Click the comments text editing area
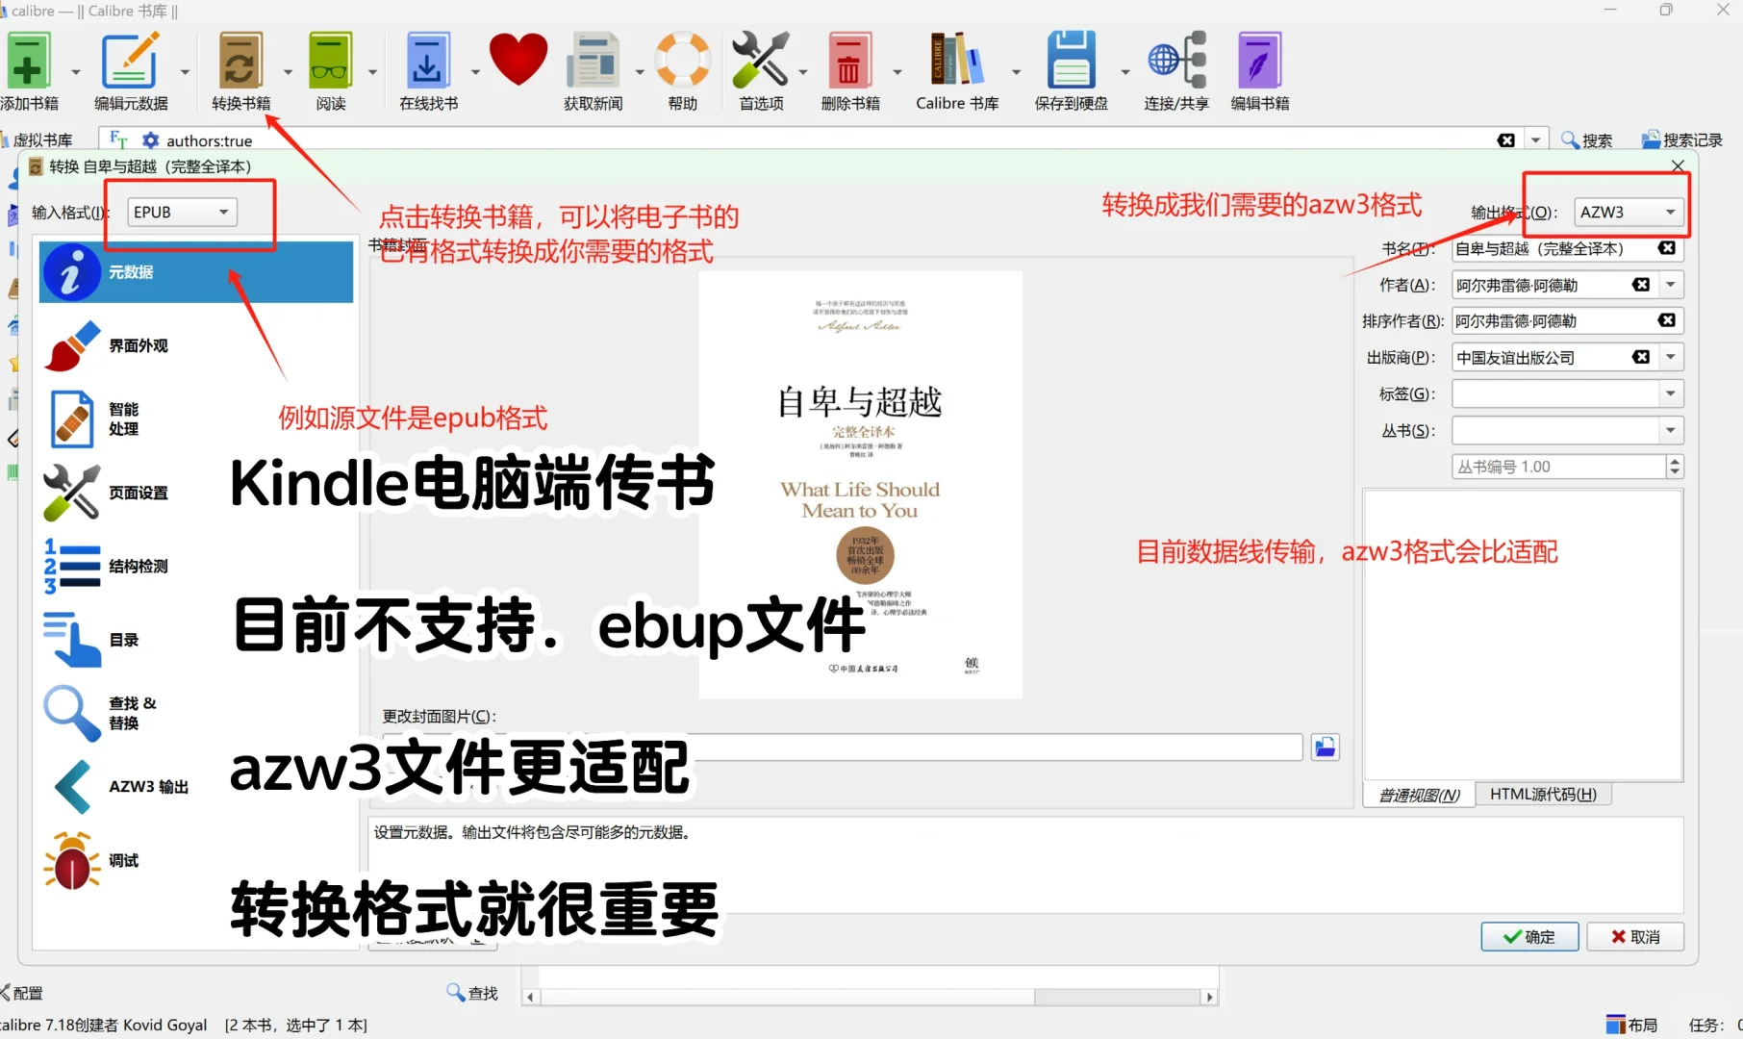1743x1039 pixels. [1523, 635]
